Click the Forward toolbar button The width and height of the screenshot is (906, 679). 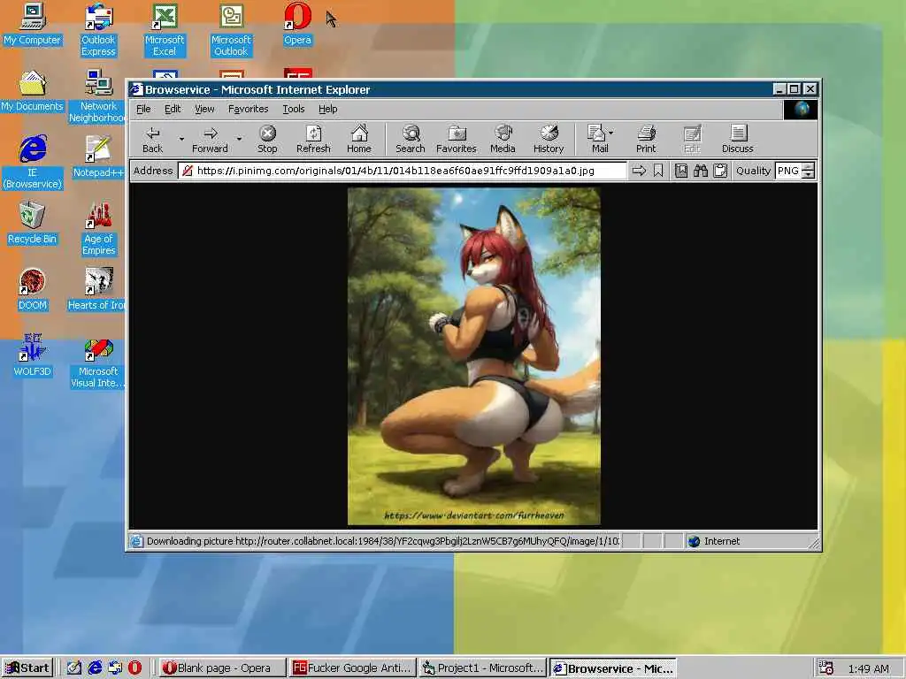pyautogui.click(x=210, y=139)
